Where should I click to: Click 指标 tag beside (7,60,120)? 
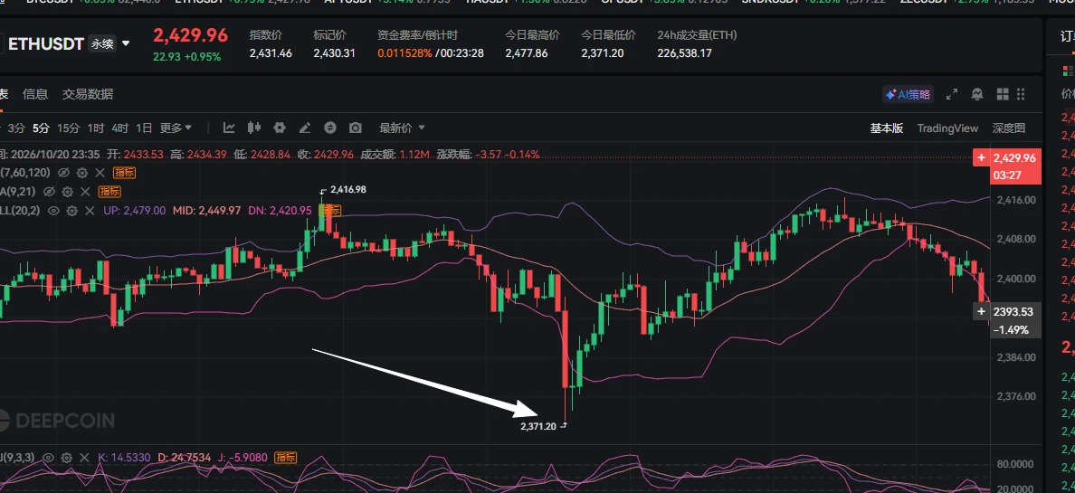[x=126, y=173]
